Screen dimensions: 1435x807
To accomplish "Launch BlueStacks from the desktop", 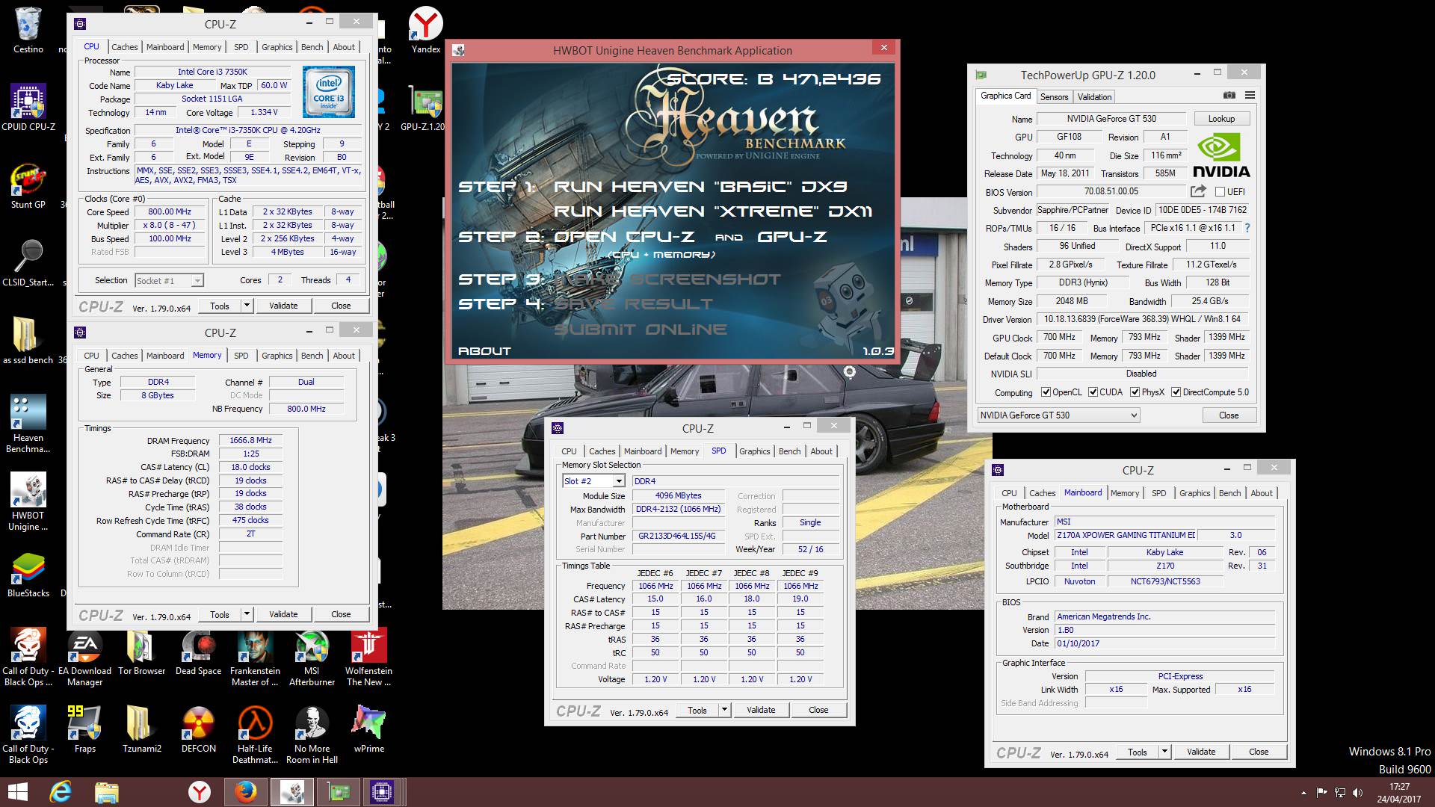I will [28, 574].
